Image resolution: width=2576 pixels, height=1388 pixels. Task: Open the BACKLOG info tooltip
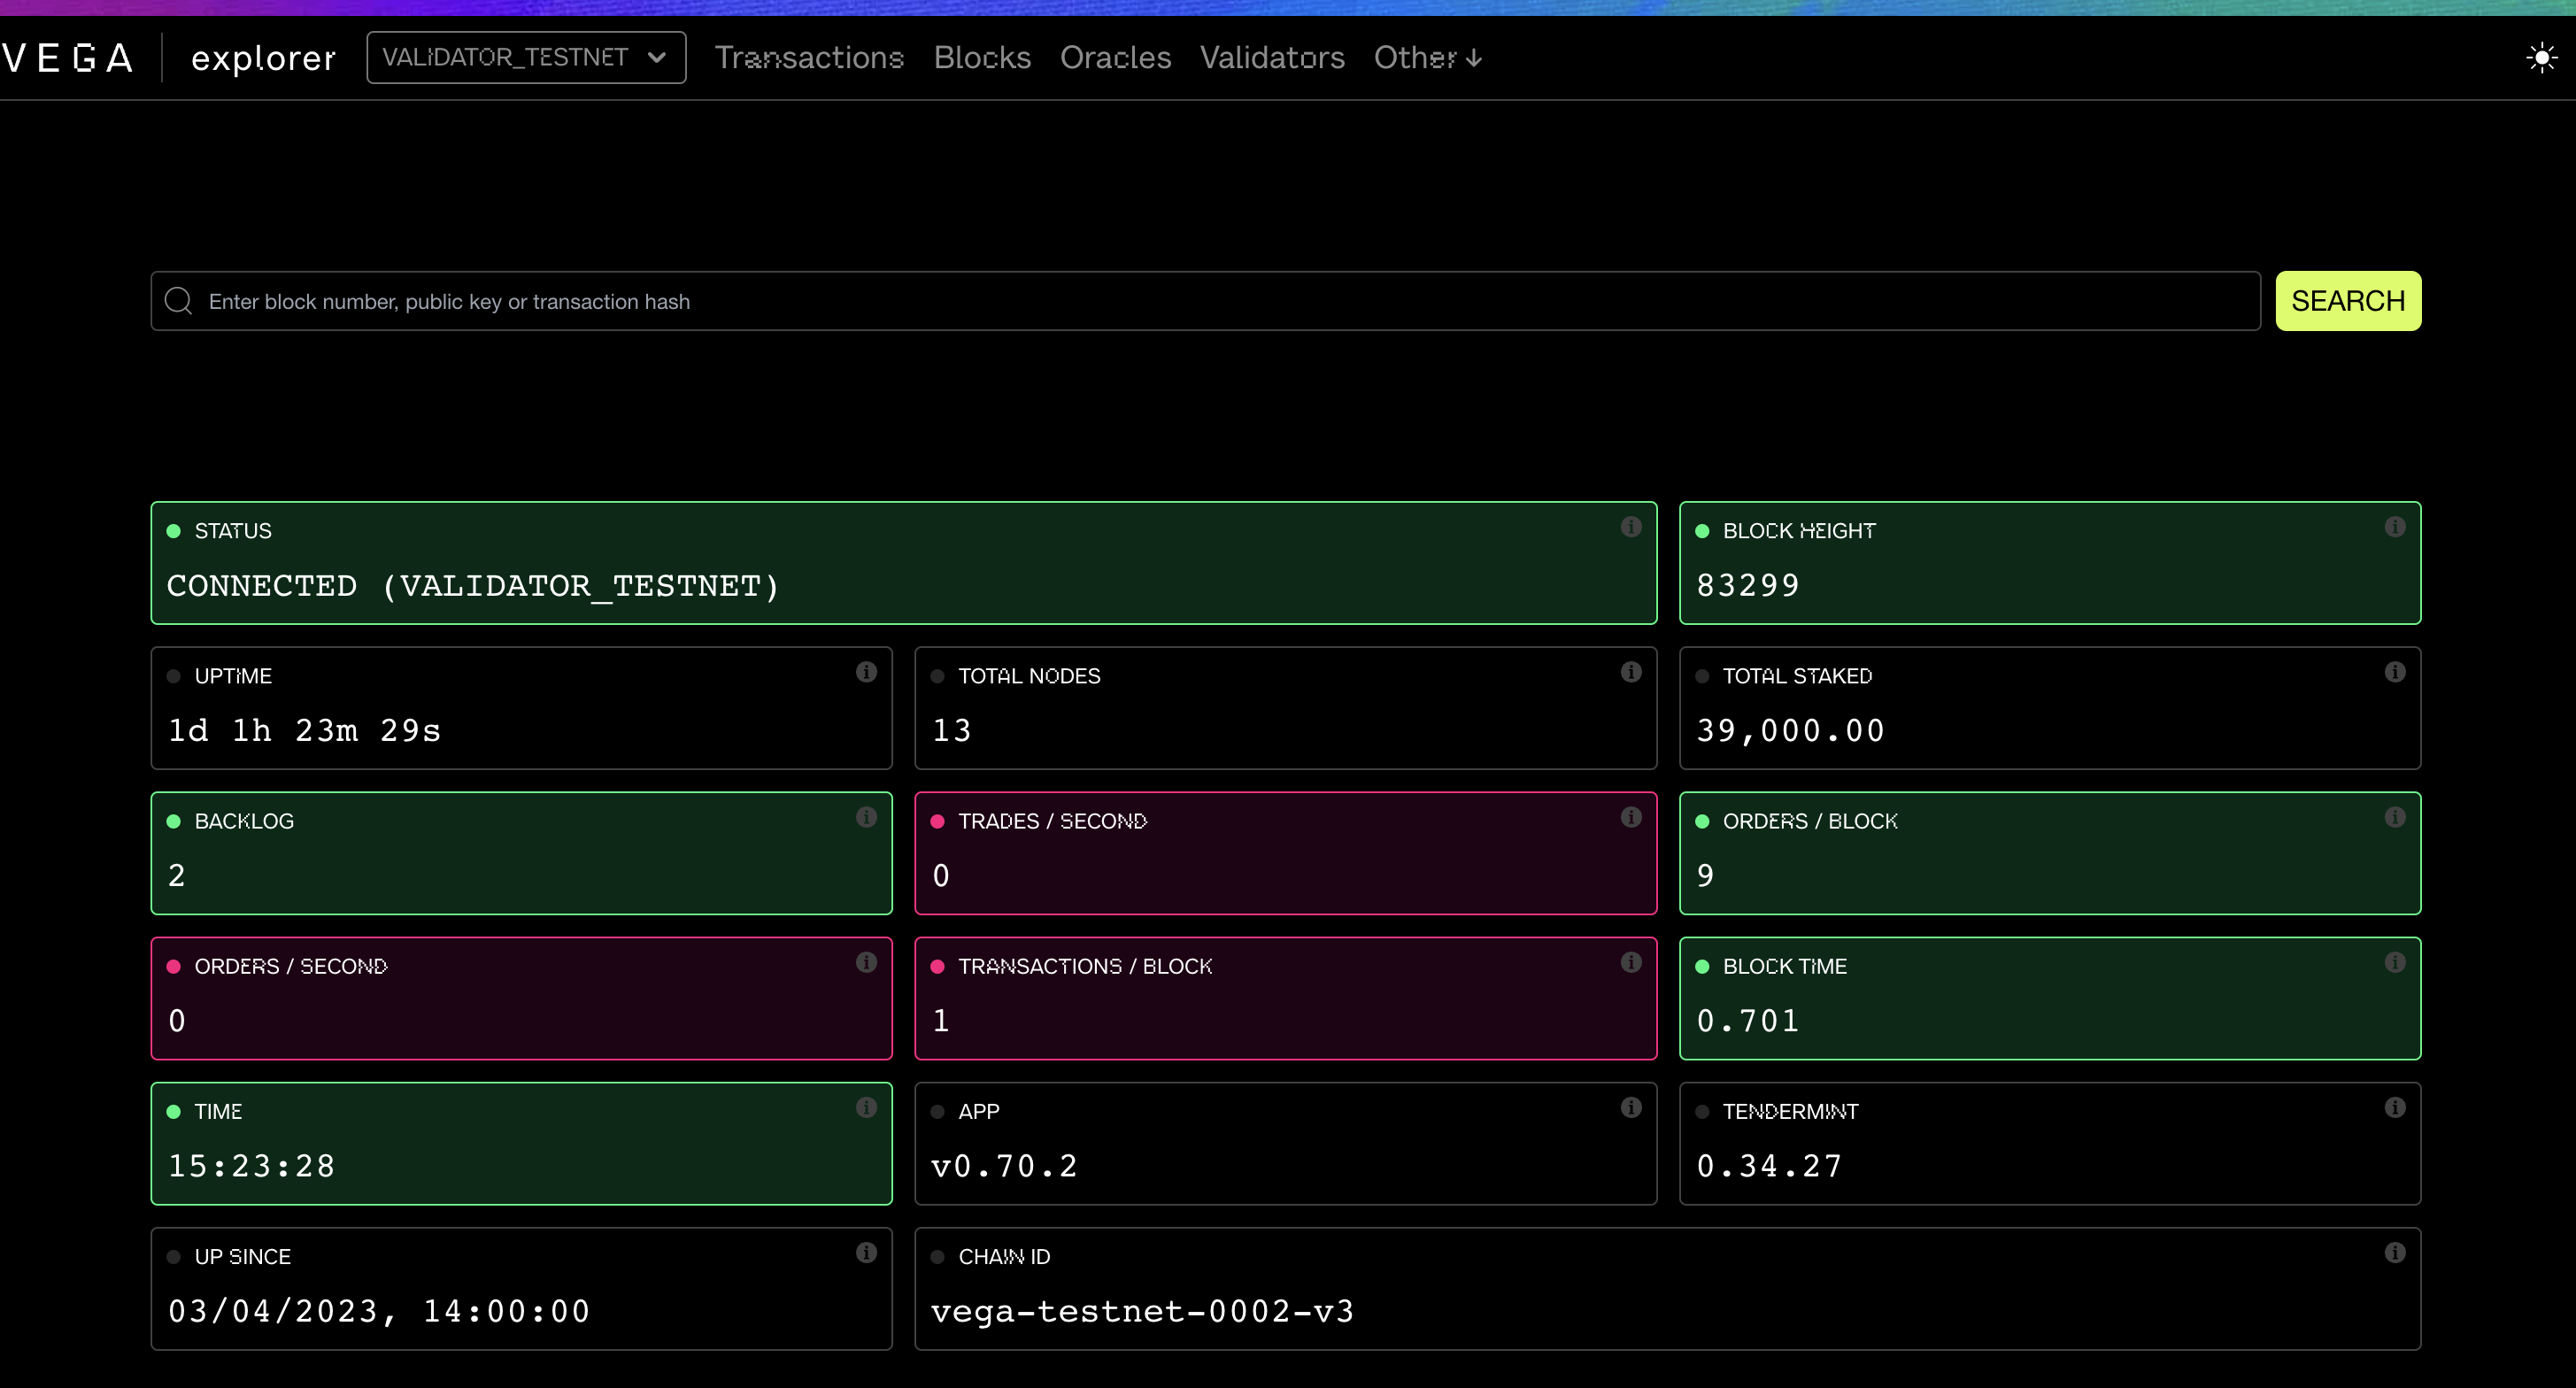pos(867,817)
